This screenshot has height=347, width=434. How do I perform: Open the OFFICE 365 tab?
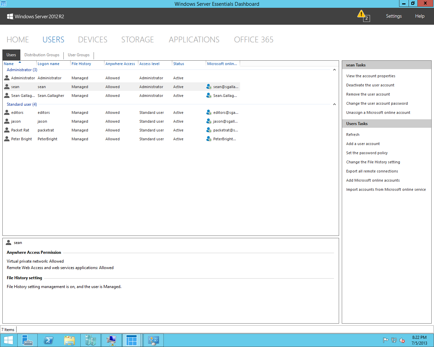[x=254, y=40]
